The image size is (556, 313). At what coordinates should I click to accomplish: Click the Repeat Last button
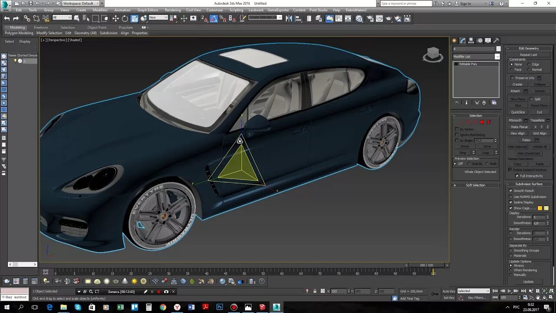[x=529, y=55]
